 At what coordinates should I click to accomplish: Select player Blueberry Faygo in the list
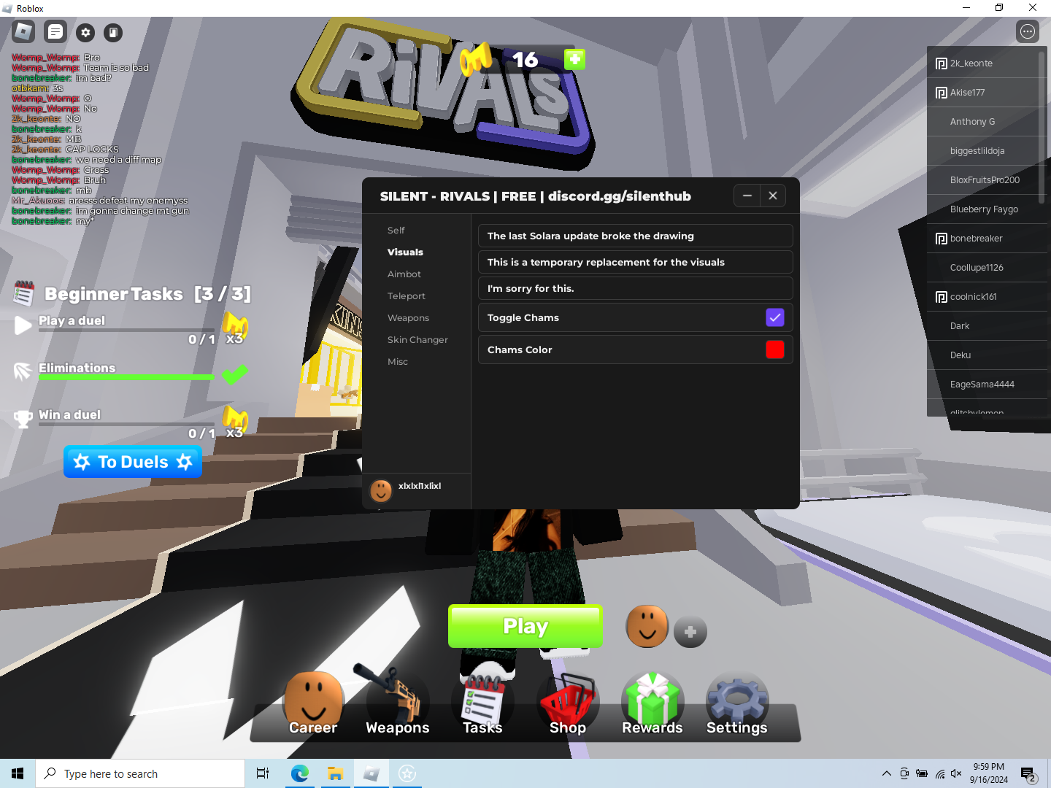(x=987, y=209)
